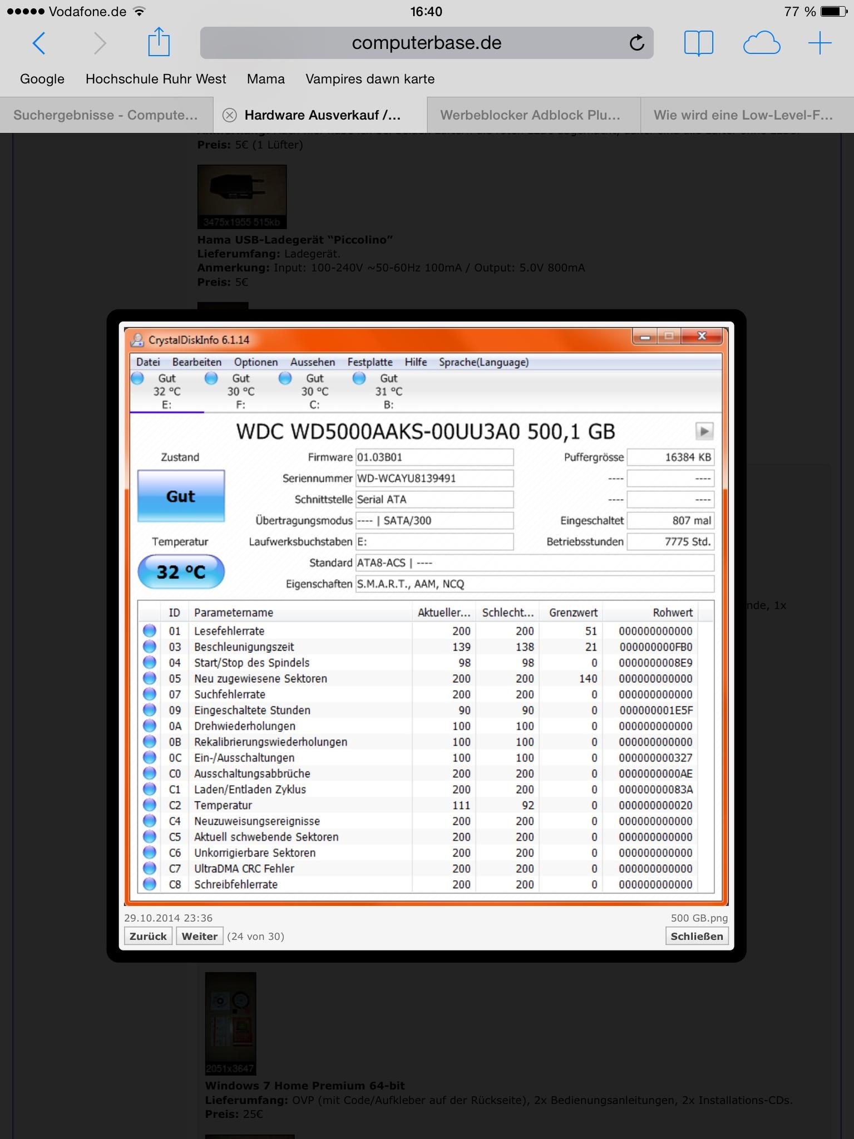Viewport: 854px width, 1139px height.
Task: Switch to Low-Level-Formatierung tab
Action: point(747,115)
